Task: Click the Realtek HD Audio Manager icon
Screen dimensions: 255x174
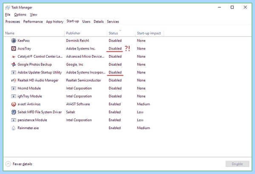Action: [x=14, y=80]
